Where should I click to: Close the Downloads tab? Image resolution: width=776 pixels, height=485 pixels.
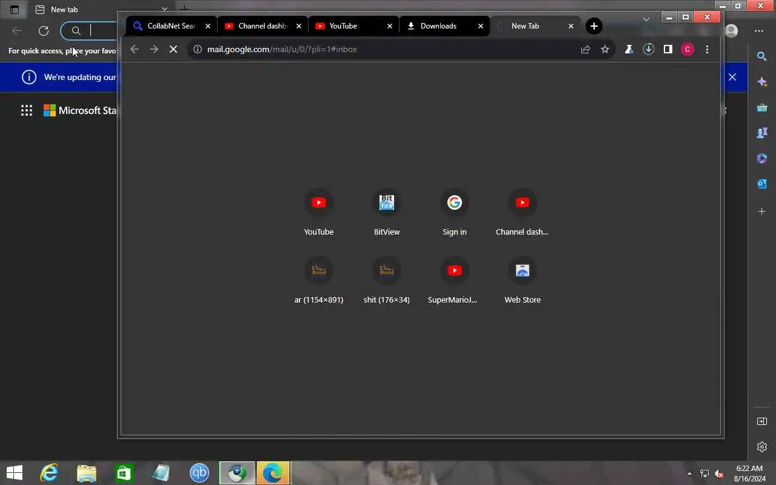click(x=481, y=26)
